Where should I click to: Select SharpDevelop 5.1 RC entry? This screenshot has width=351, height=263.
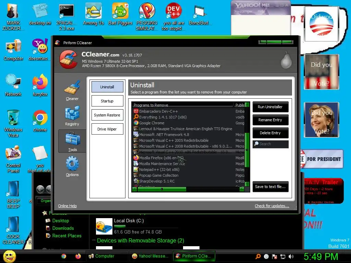click(189, 181)
